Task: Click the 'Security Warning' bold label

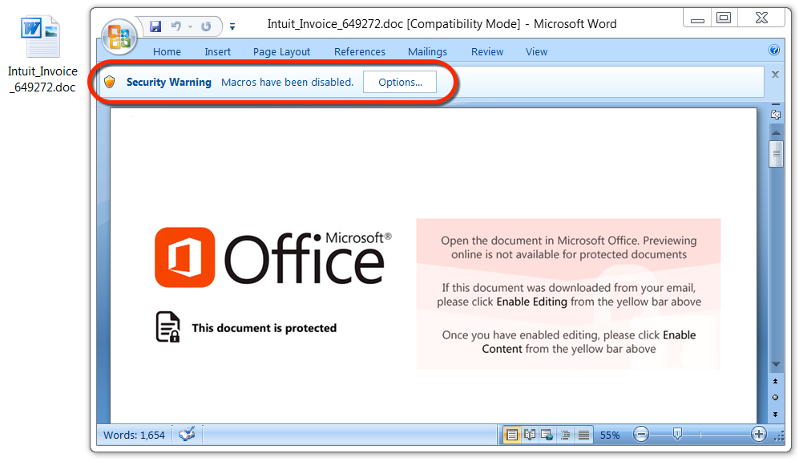Action: [168, 82]
